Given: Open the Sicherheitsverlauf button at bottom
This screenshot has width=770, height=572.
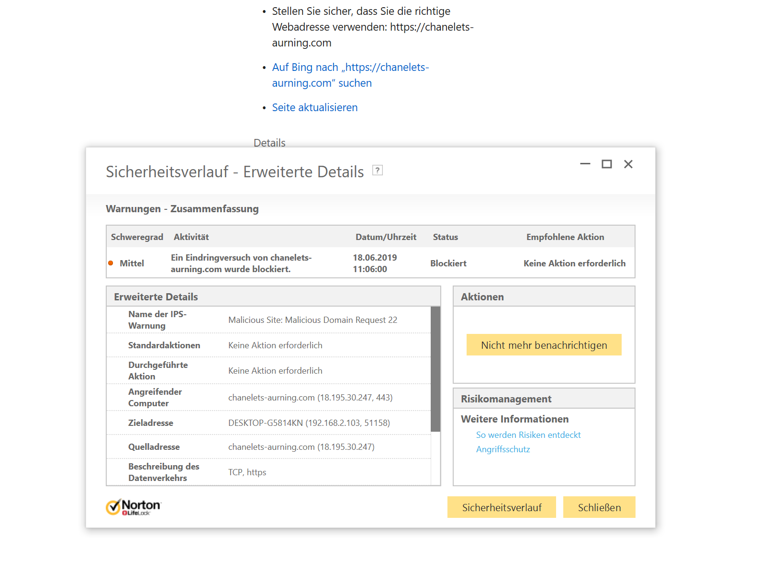Looking at the screenshot, I should click(x=502, y=507).
